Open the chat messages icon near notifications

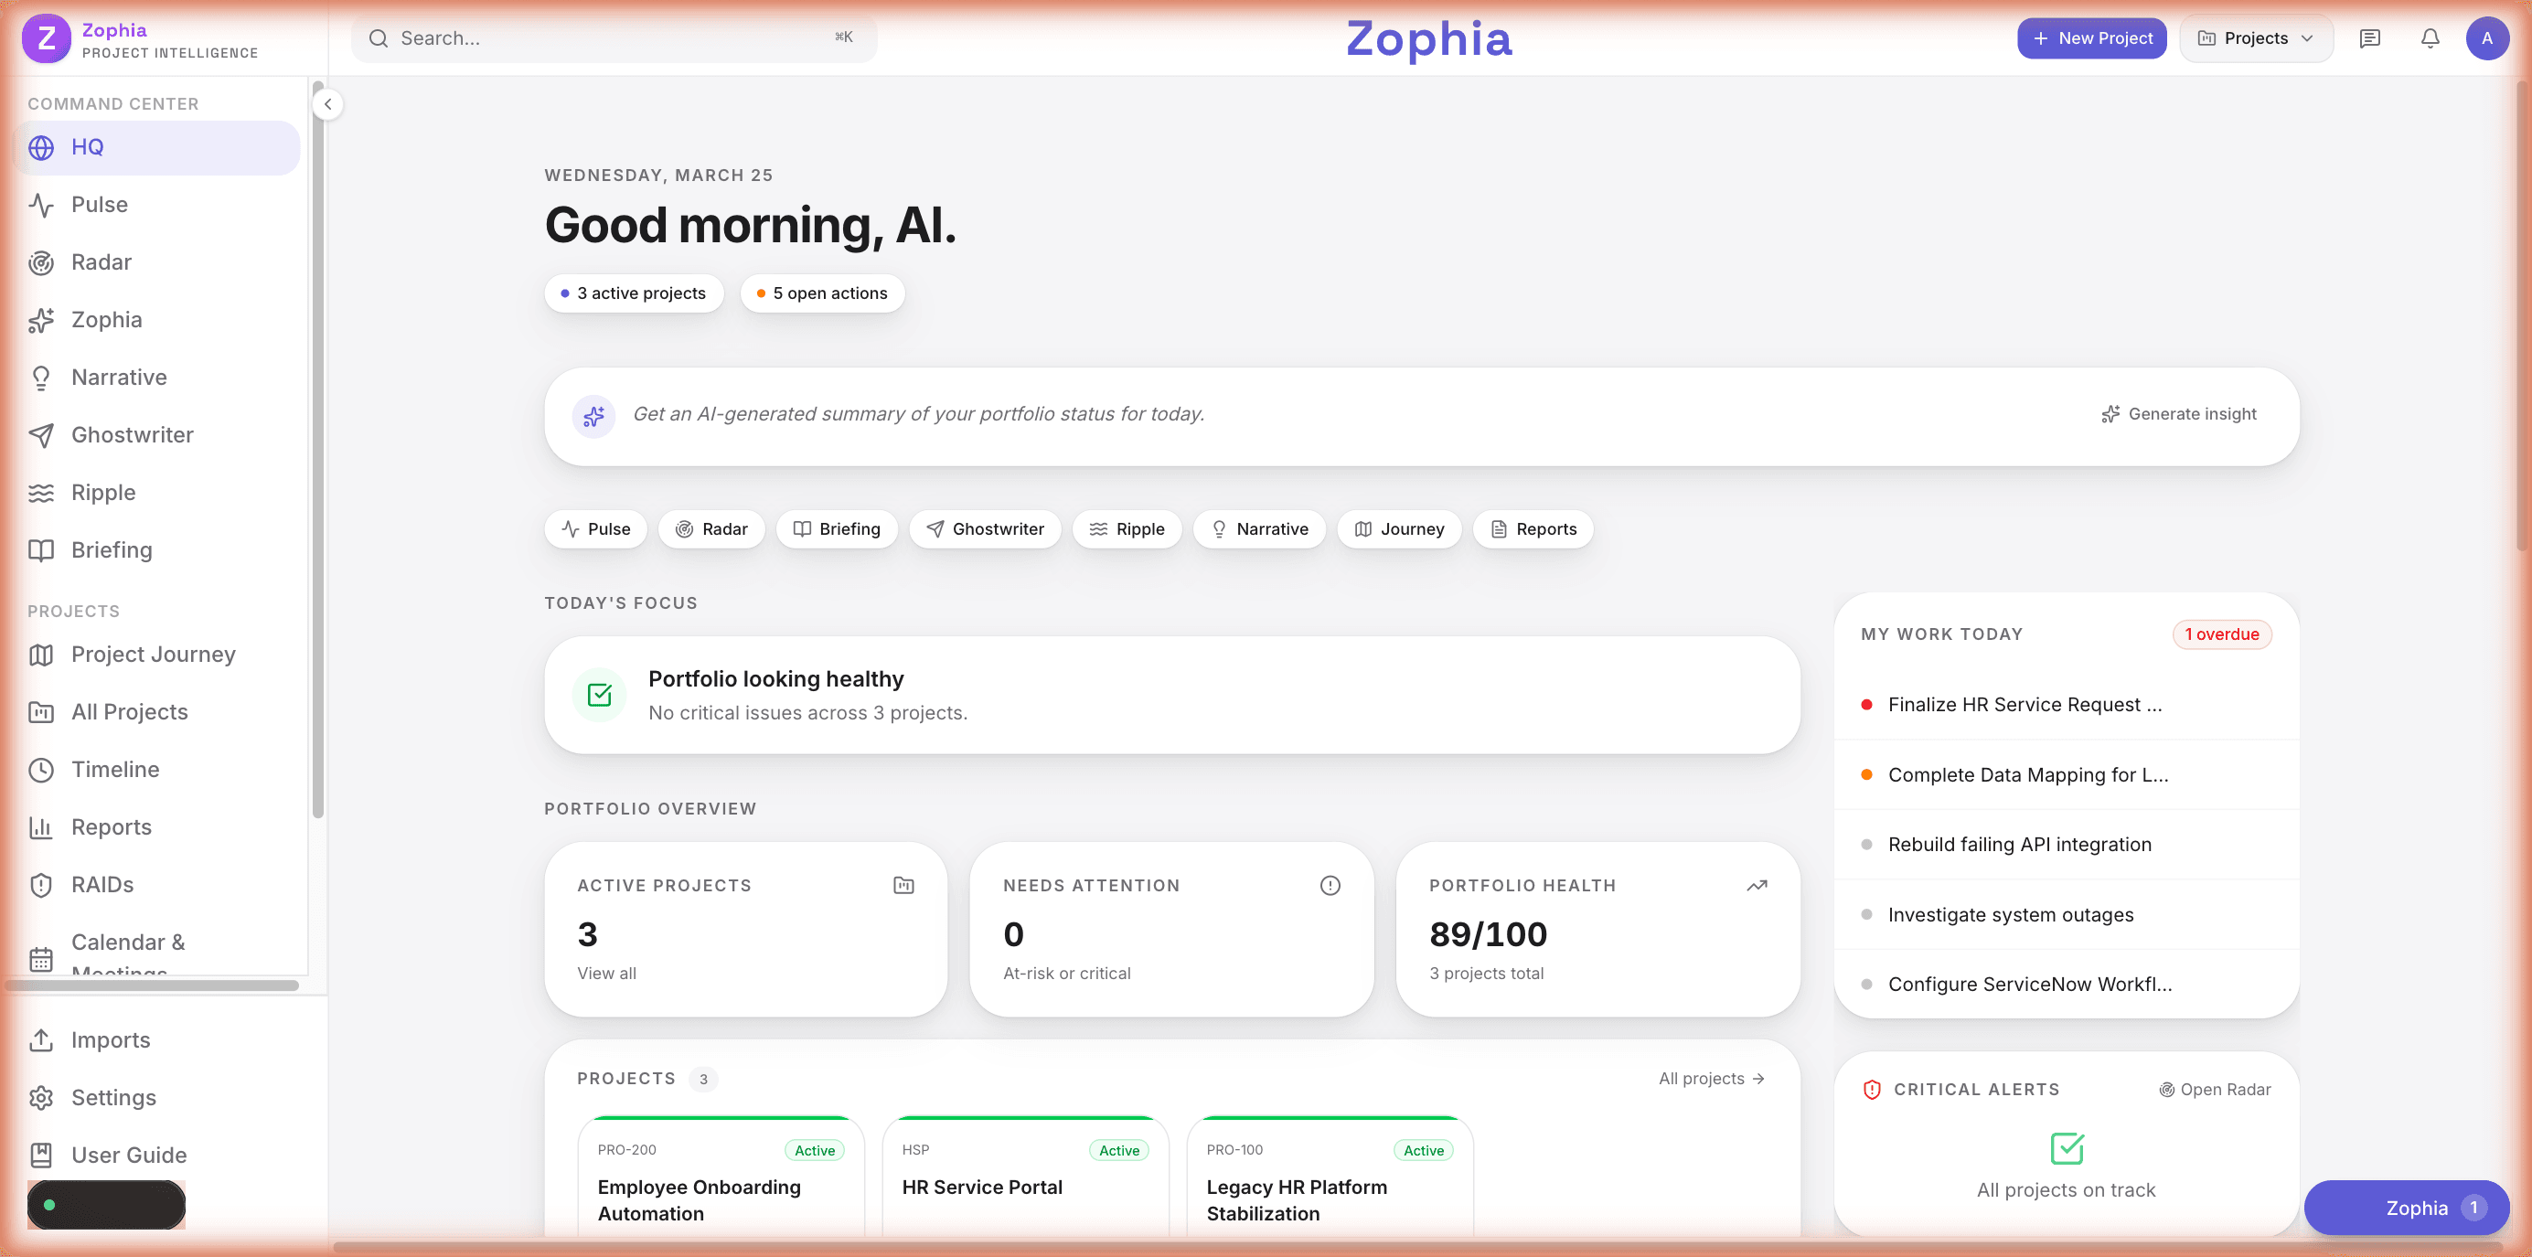[x=2371, y=38]
